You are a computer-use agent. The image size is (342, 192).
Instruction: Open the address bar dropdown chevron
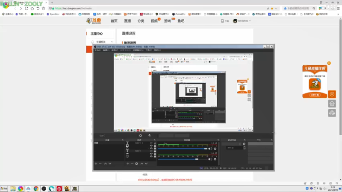(x=276, y=9)
